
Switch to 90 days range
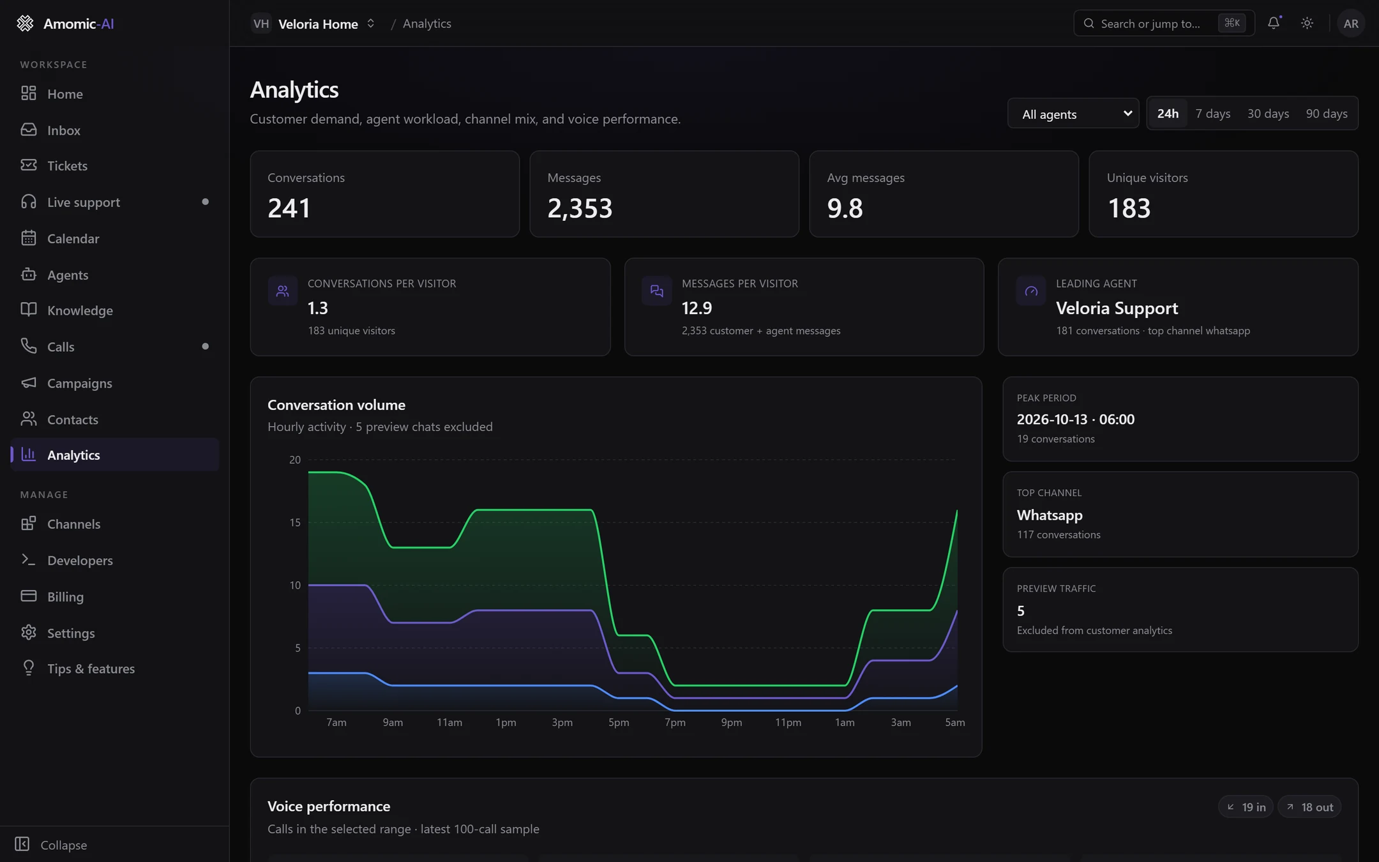point(1326,113)
